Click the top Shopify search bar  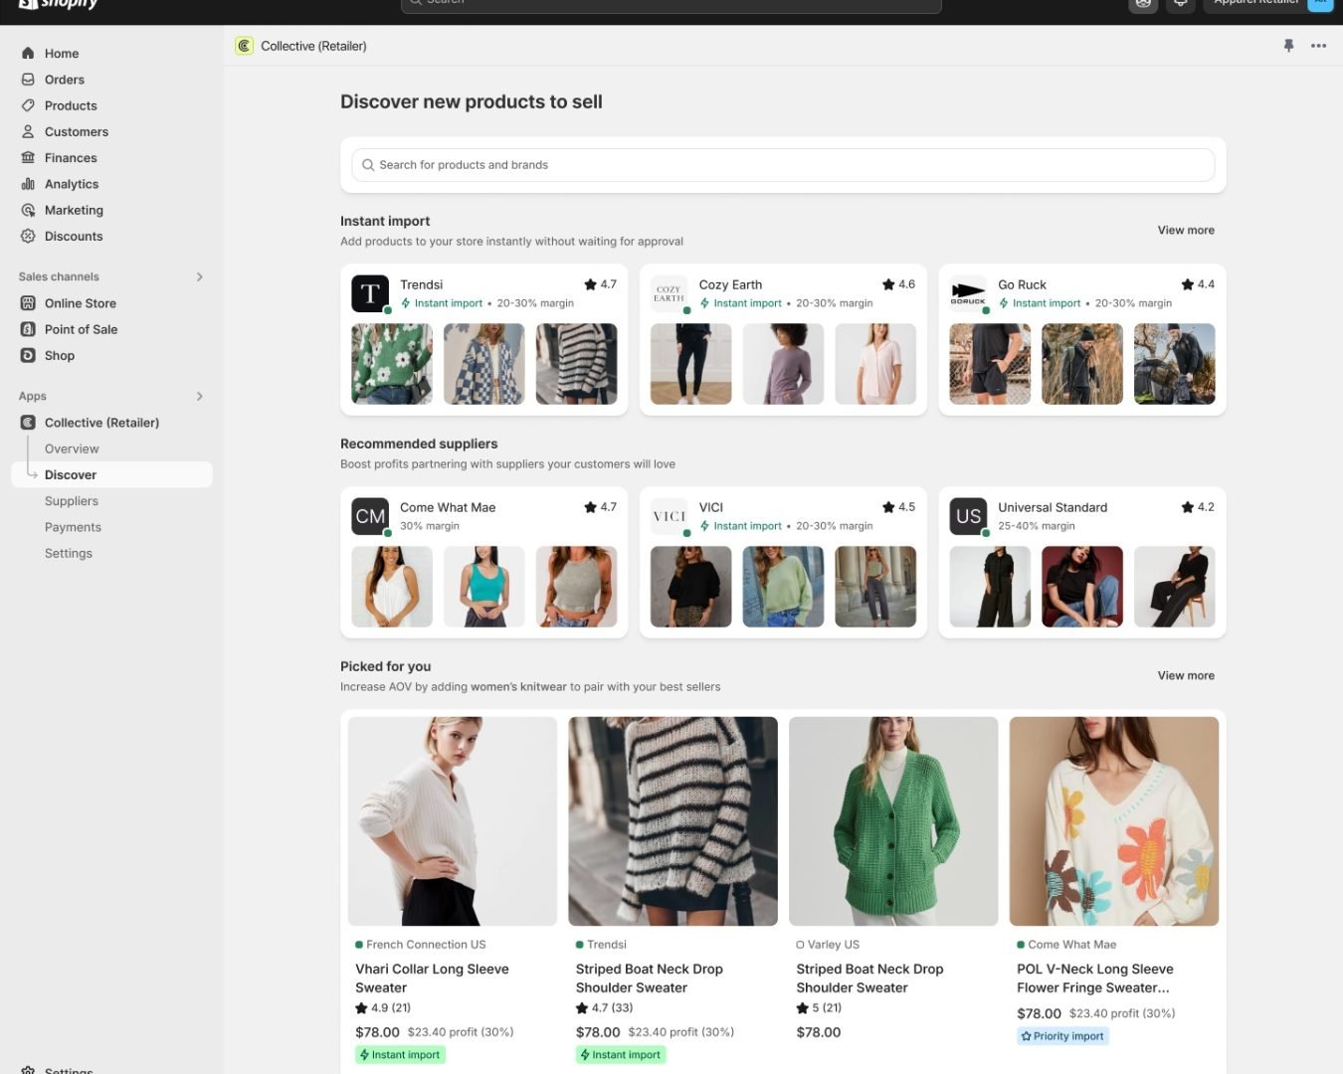671,4
